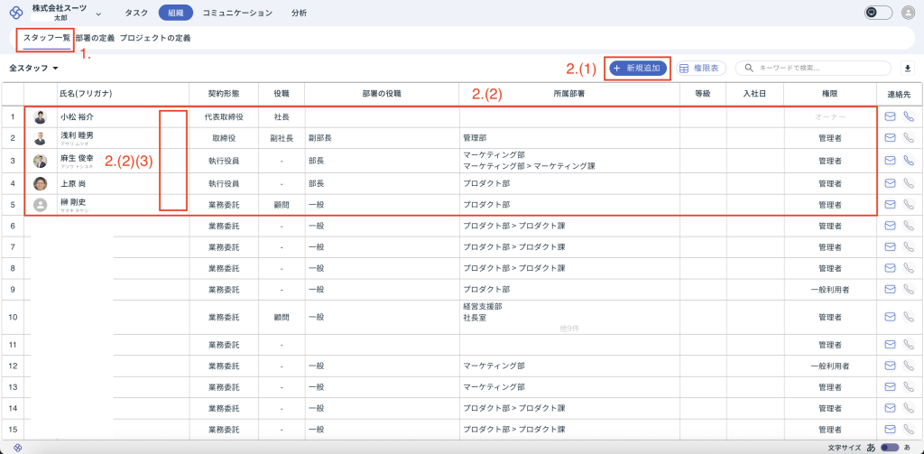Expand the 他9件 departments in row 10
924x454 pixels.
[x=568, y=329]
